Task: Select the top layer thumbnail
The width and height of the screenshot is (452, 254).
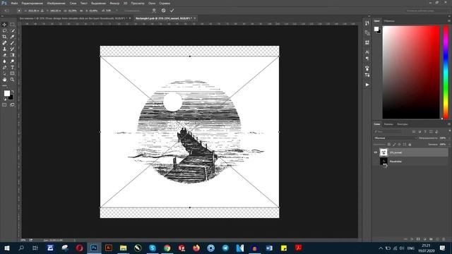Action: [x=383, y=152]
